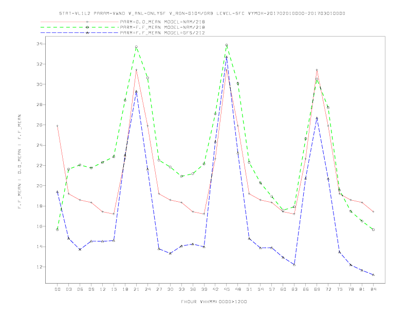
Task: Click the chart title line starting STAT=VL1L2
Action: tap(202, 13)
